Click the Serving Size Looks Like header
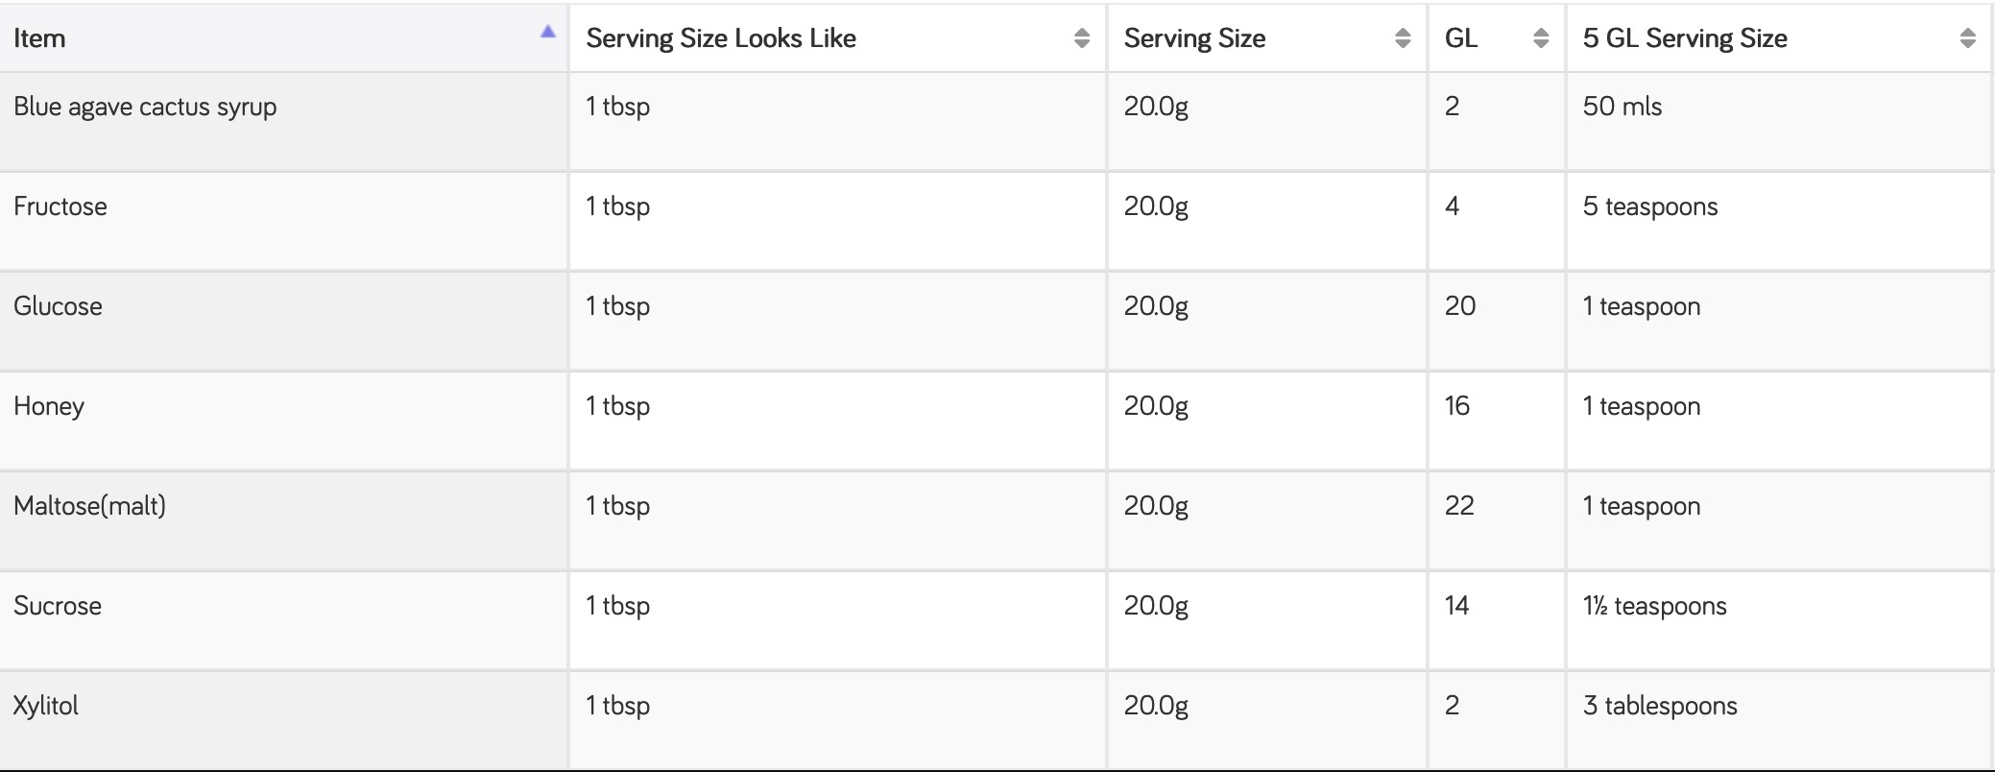The width and height of the screenshot is (1995, 772). point(721,38)
